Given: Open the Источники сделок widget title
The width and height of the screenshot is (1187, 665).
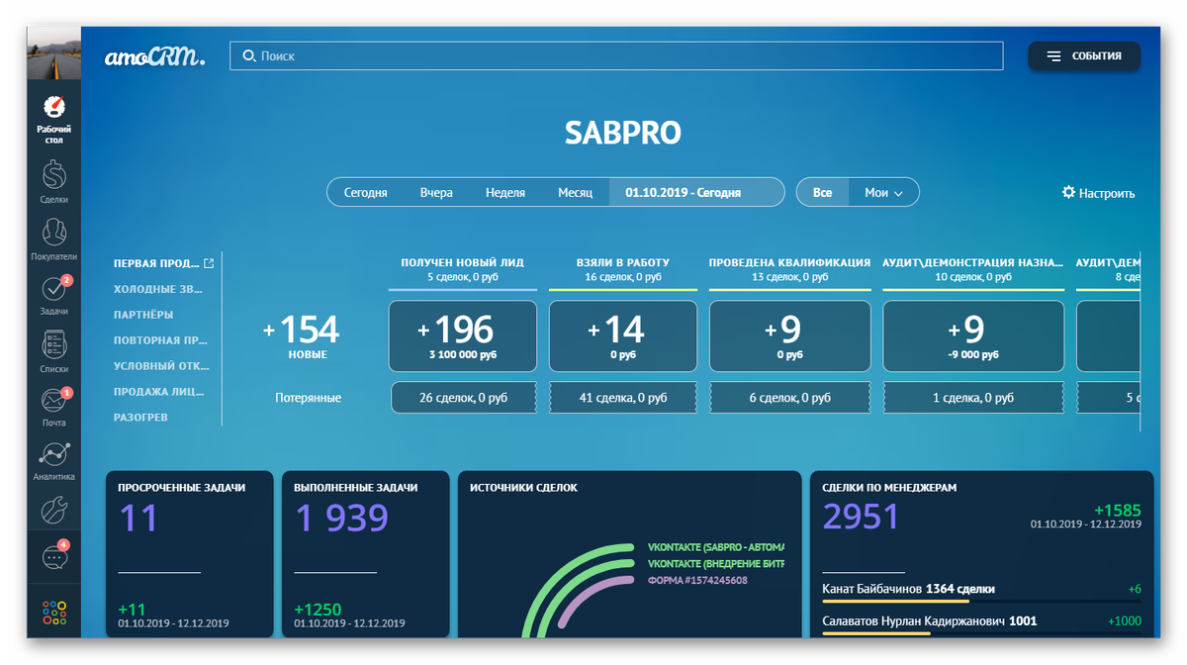Looking at the screenshot, I should click(523, 488).
